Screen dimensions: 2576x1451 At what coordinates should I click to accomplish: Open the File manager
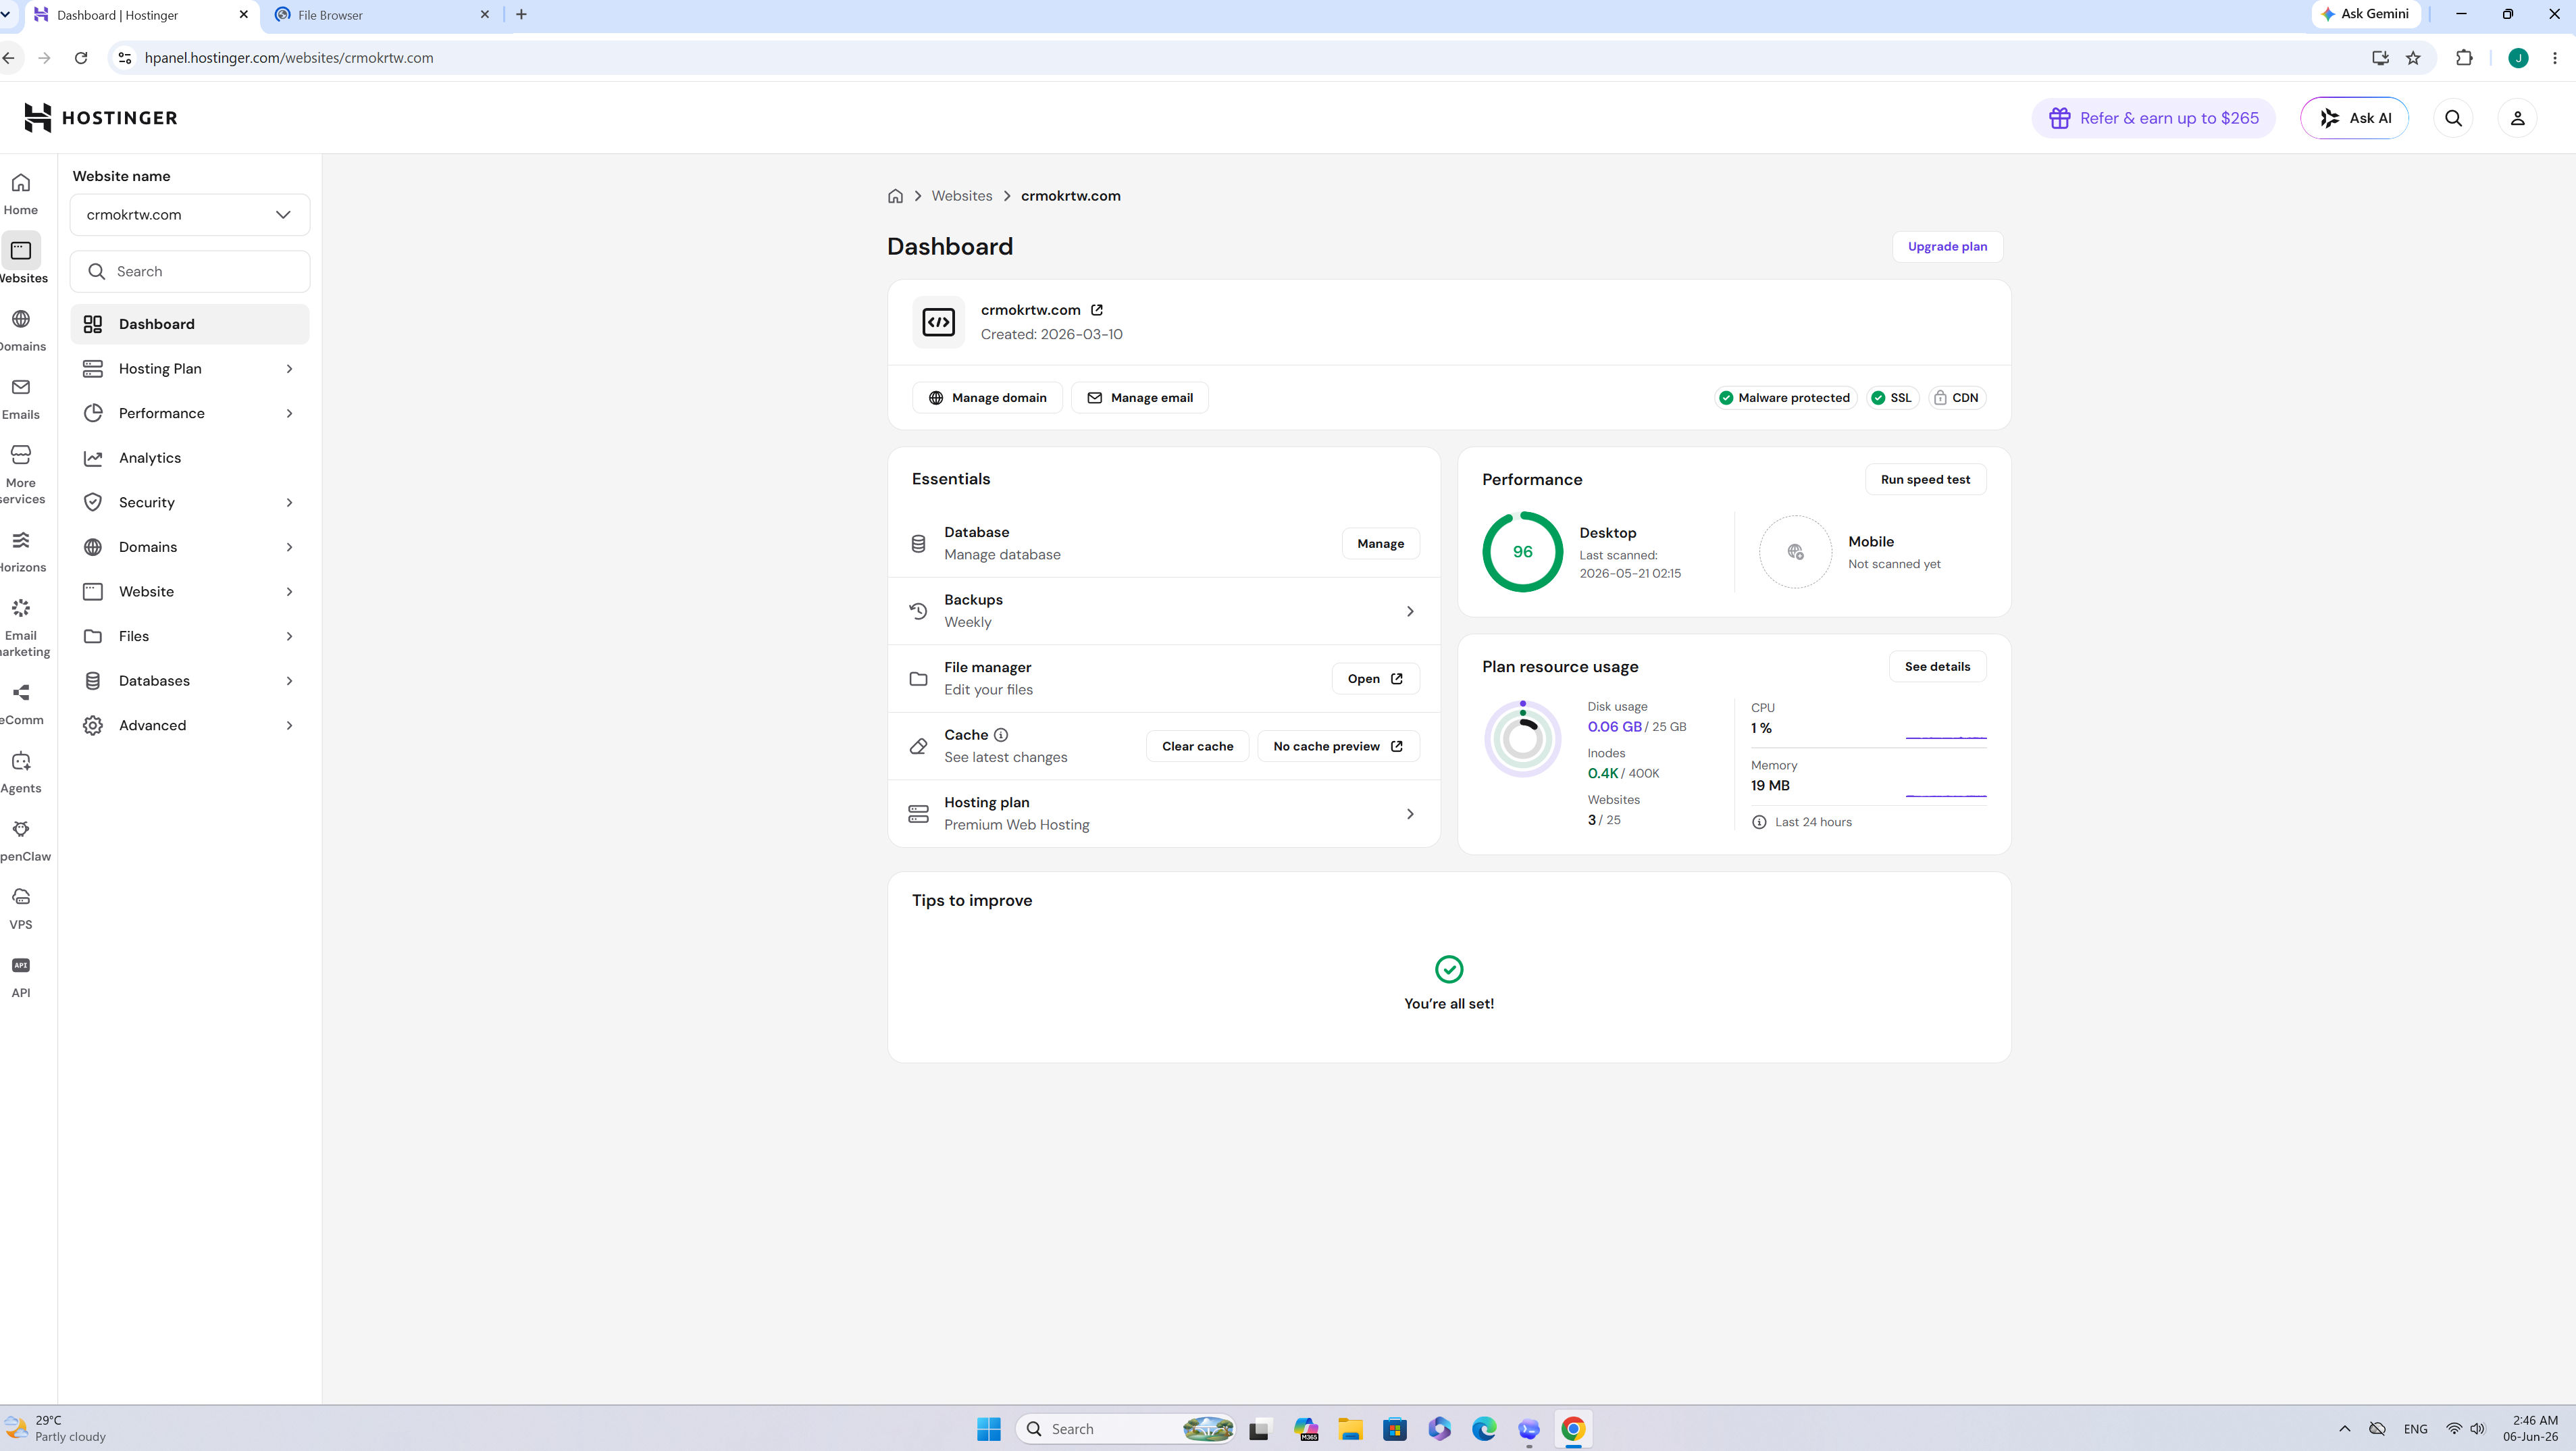pos(1375,679)
